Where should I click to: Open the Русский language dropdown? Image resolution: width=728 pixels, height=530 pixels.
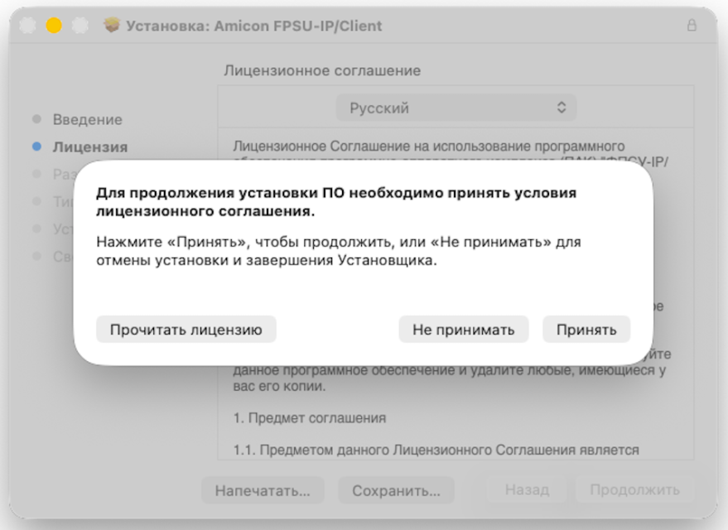[x=456, y=108]
